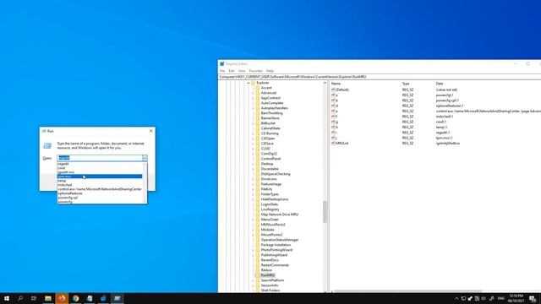
Task: Click the taskbar clock and date
Action: click(516, 298)
